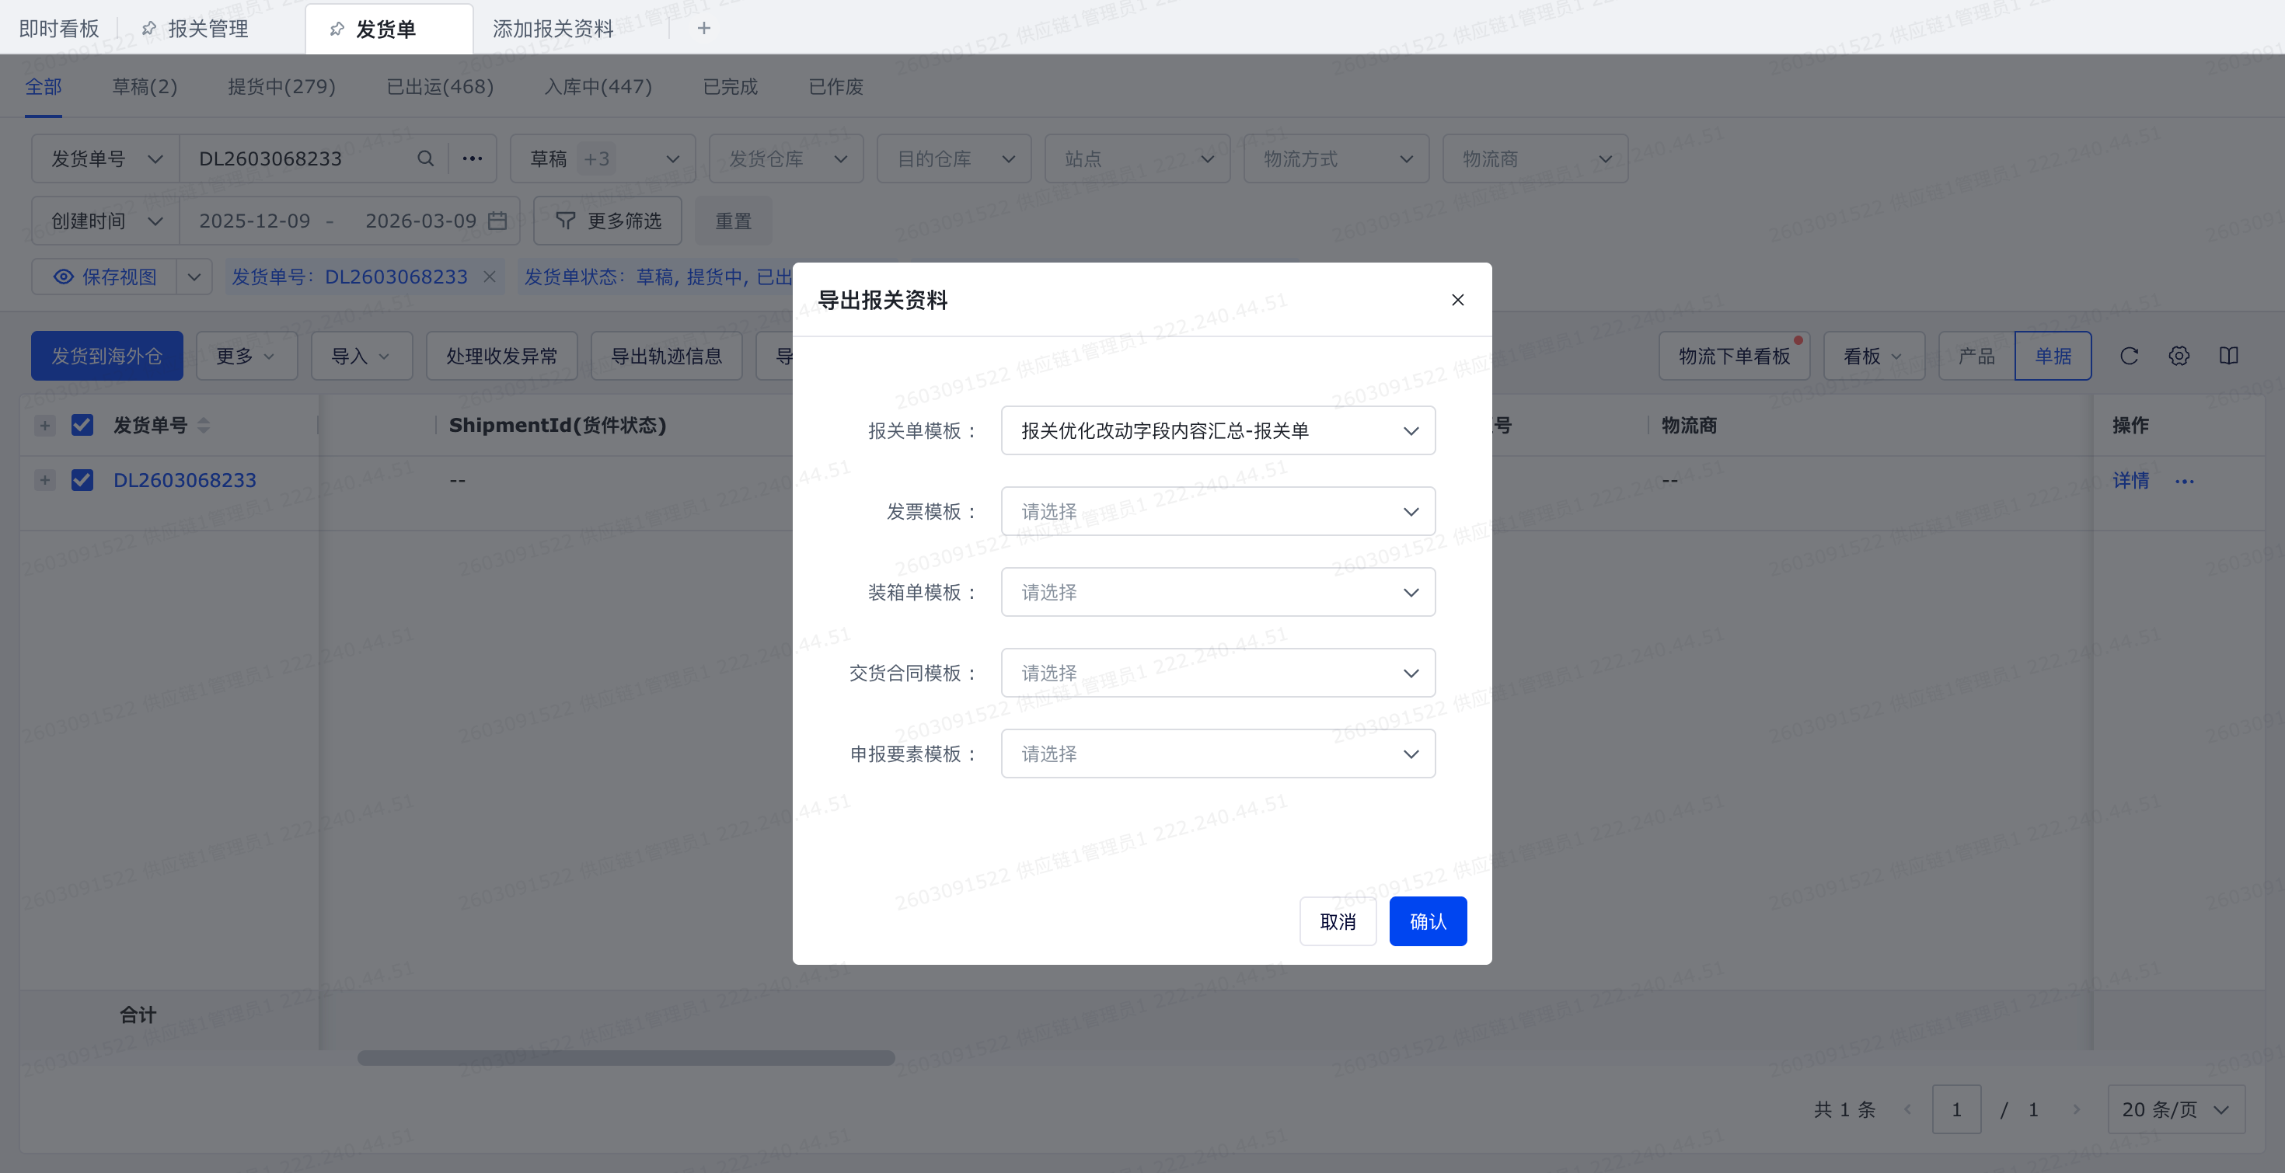Close the 导出报关资料 dialog

[1457, 300]
